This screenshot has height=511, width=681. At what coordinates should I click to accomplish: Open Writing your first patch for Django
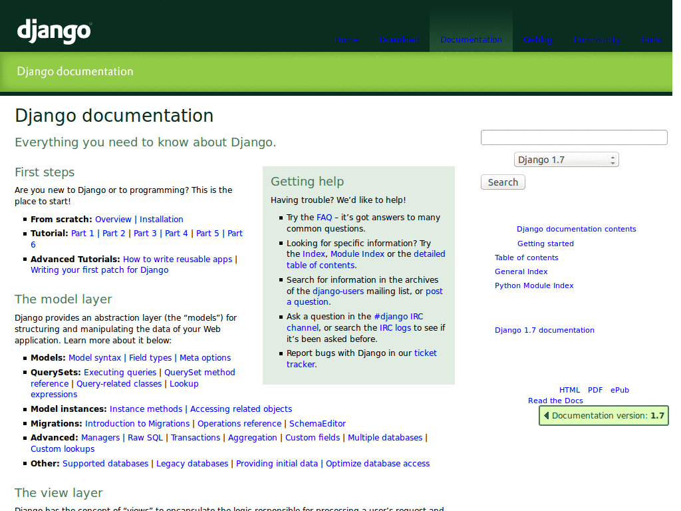coord(100,270)
